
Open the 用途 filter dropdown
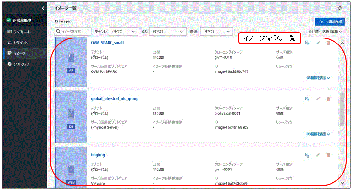216,32
